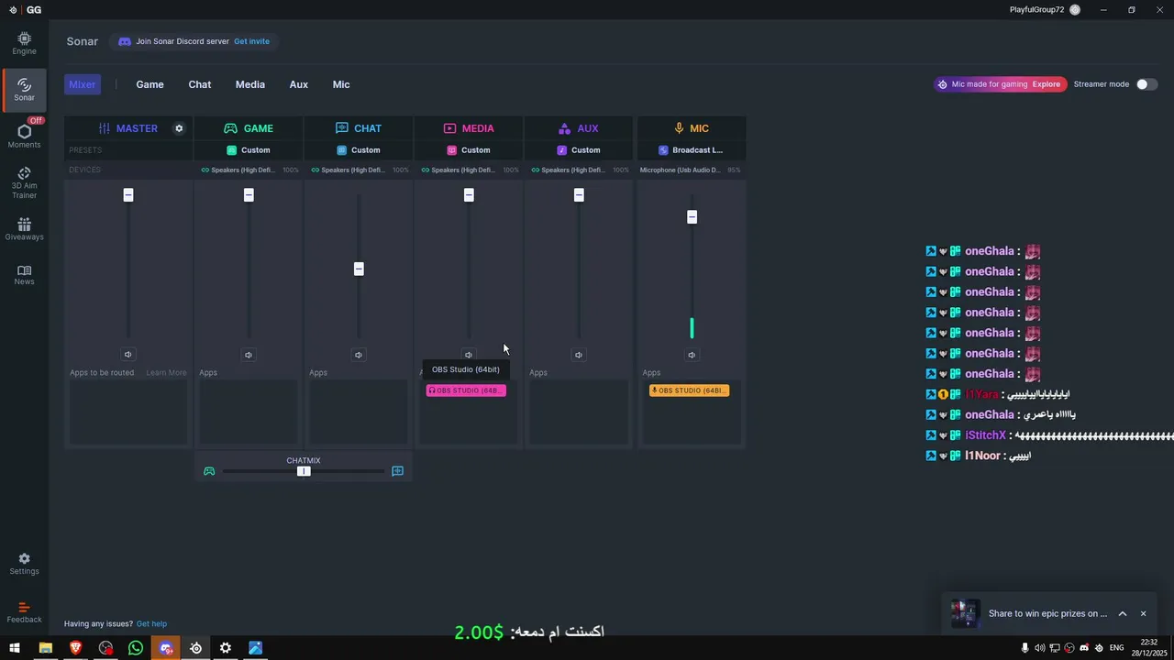Dismiss the Share to win notification
This screenshot has width=1174, height=660.
click(x=1143, y=614)
